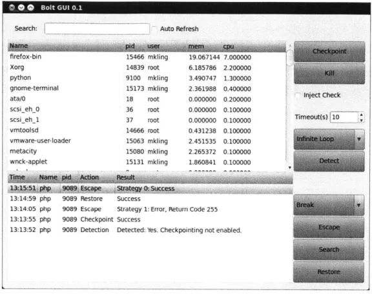
Task: Select the metacity process row
Action: click(x=147, y=152)
